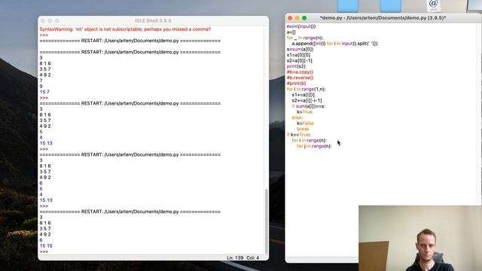Click the 's1+=a[i][i]' line
Viewport: 482px width, 271px height.
(303, 95)
